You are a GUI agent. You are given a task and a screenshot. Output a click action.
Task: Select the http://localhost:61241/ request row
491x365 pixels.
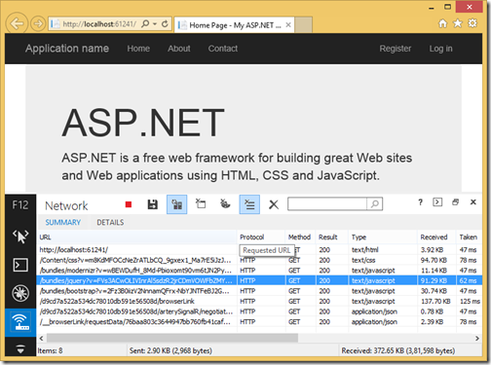259,250
